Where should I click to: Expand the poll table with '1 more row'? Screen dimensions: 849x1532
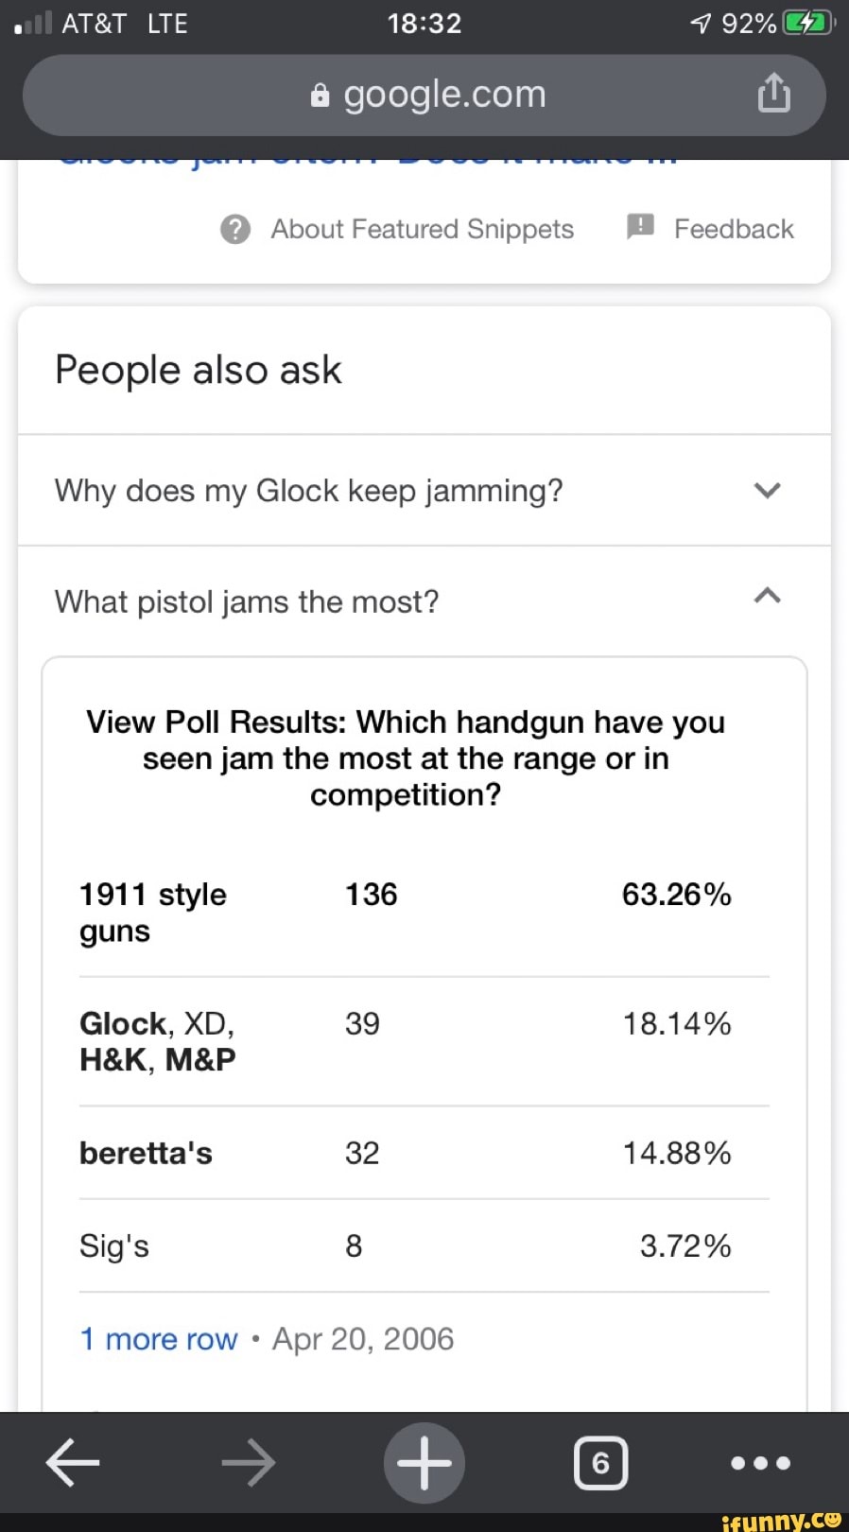pyautogui.click(x=158, y=1338)
